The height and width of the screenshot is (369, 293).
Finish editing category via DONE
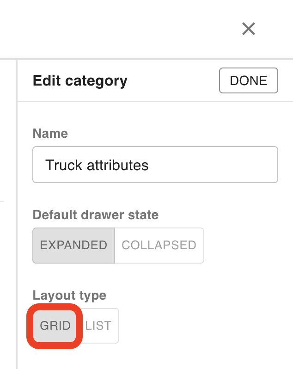click(249, 80)
